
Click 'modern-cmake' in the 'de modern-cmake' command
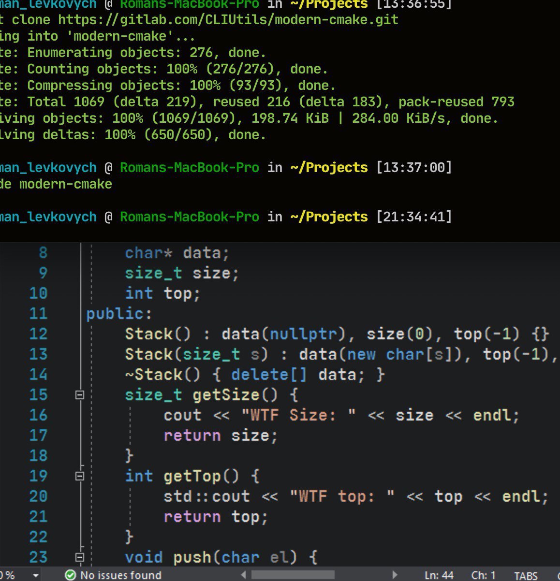click(66, 184)
